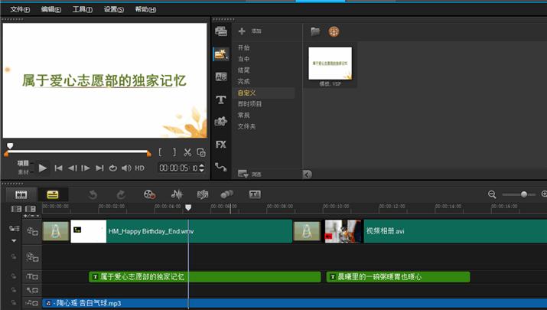Click the timeline zoom slider handle
Screen dimensions: 547x310
tap(523, 194)
